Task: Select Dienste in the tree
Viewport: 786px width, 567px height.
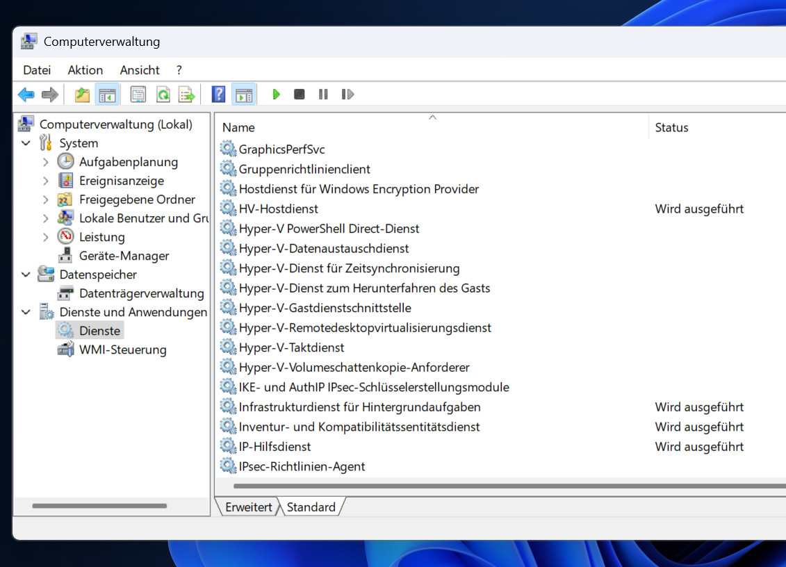Action: pos(100,331)
